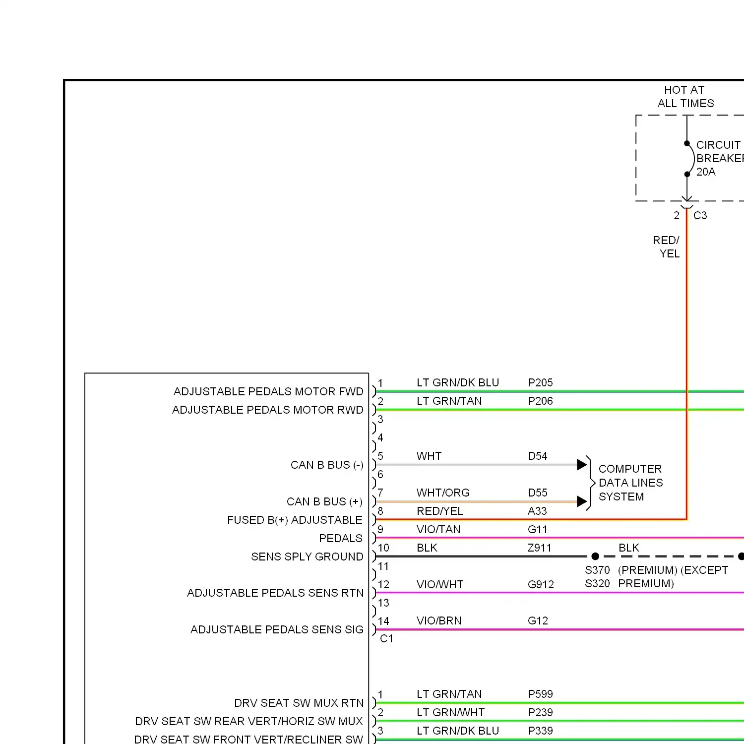
Task: Click the 'LT GRN/WHT' wire label
Action: 450,712
